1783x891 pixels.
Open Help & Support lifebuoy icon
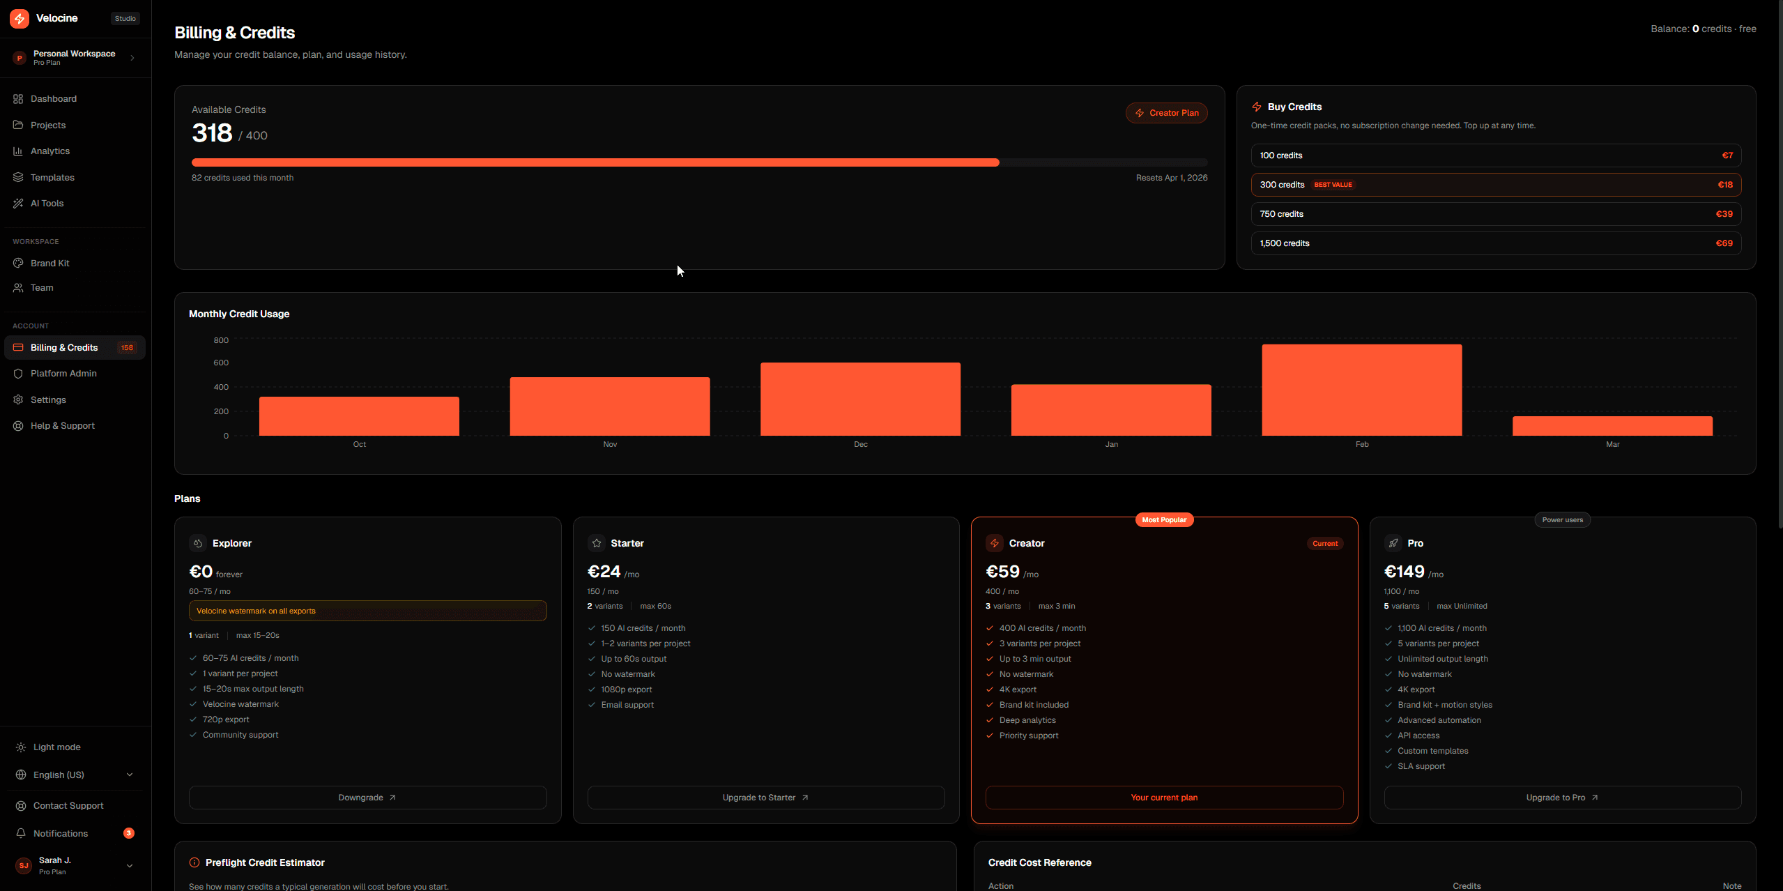point(18,426)
